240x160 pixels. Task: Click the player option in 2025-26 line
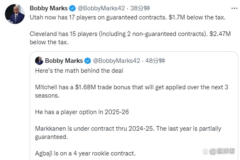coord(82,112)
